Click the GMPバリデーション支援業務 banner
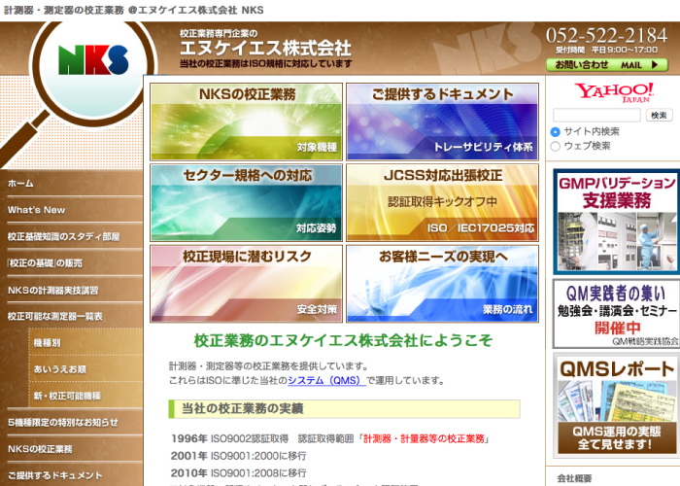 616,223
